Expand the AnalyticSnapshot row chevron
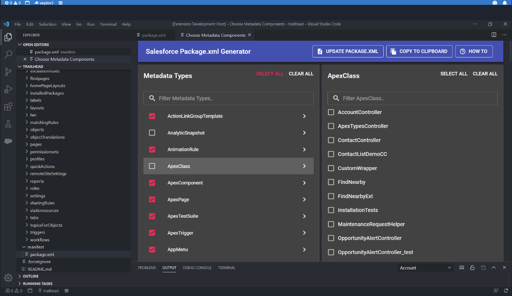Viewport: 512px width, 296px height. pos(304,133)
